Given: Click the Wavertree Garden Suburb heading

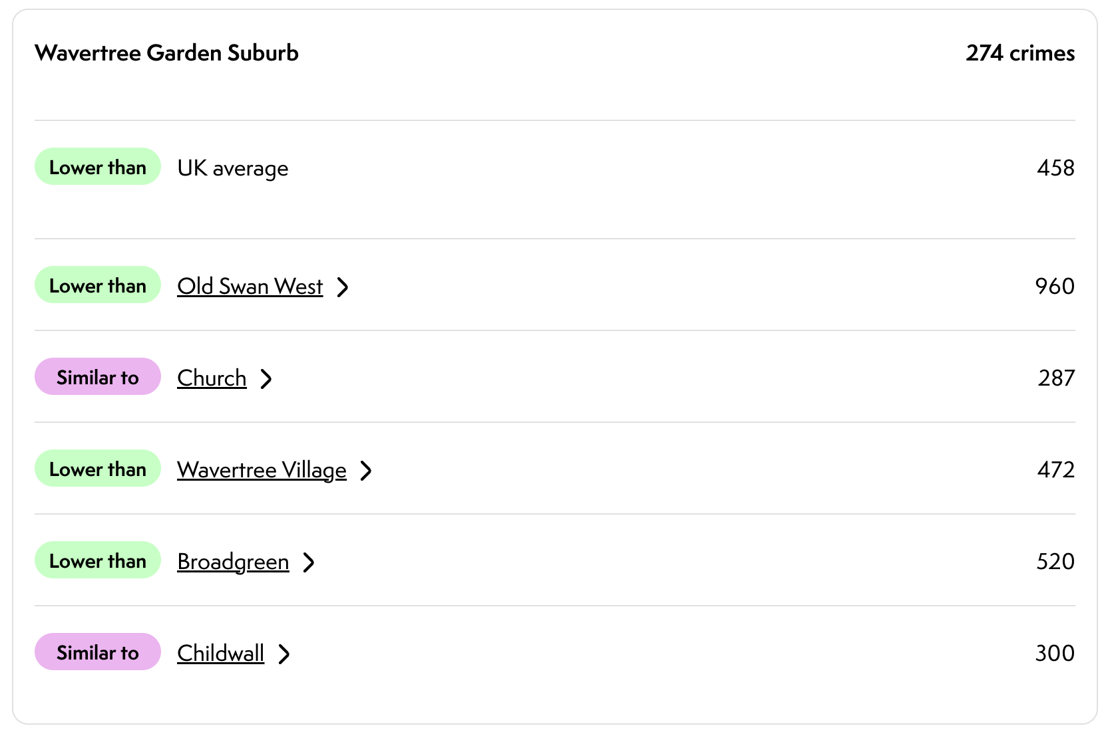Looking at the screenshot, I should [x=166, y=53].
